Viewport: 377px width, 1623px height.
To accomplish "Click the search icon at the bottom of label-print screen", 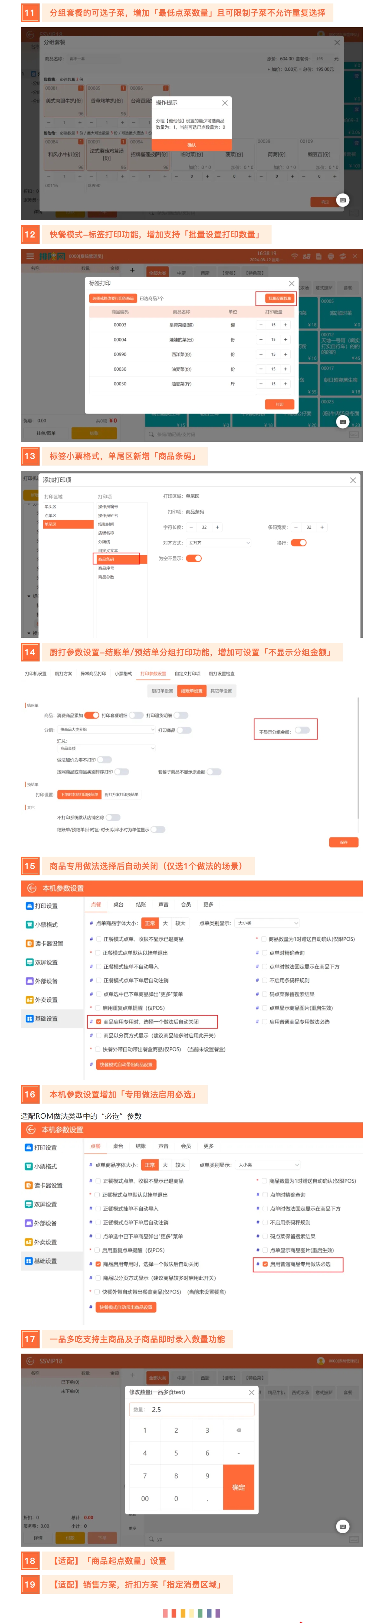I will point(151,434).
